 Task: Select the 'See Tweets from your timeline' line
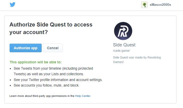53,68
